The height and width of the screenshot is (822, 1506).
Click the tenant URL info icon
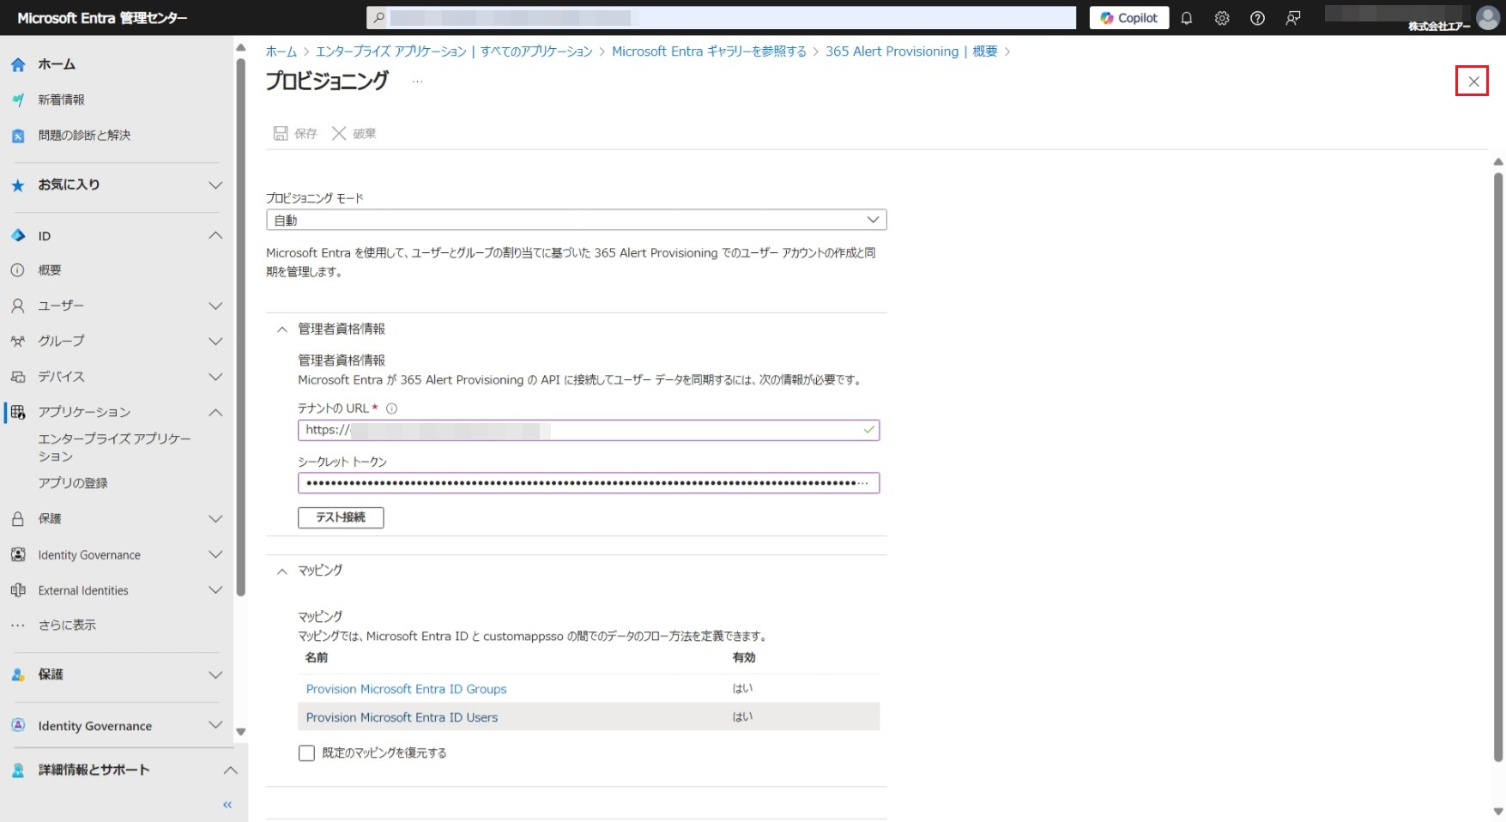(x=391, y=408)
